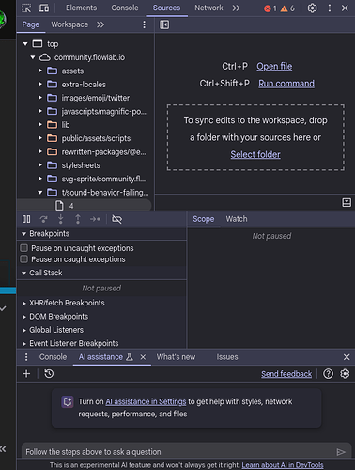Click the red error count indicator
The image size is (355, 470).
click(x=270, y=8)
